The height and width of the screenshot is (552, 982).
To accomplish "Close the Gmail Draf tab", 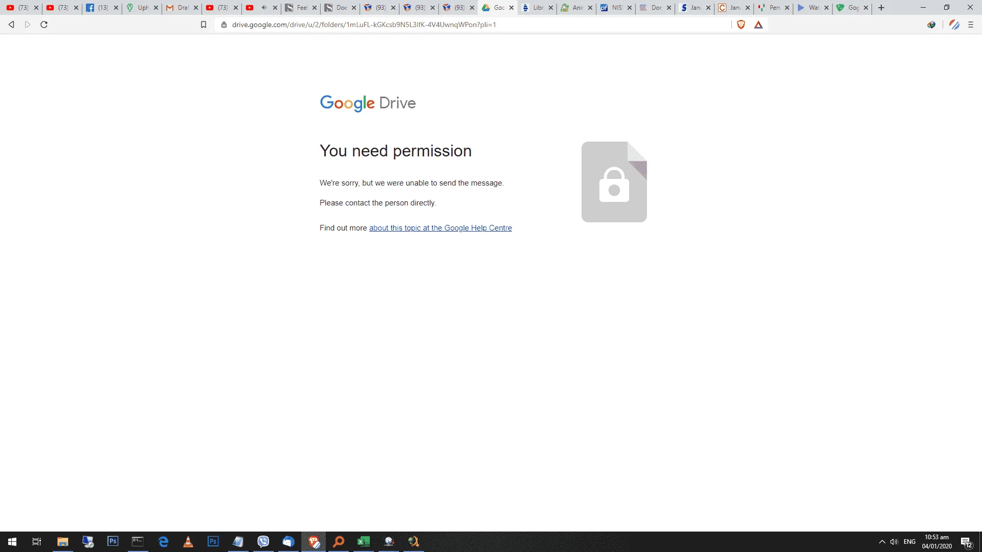I will click(196, 8).
